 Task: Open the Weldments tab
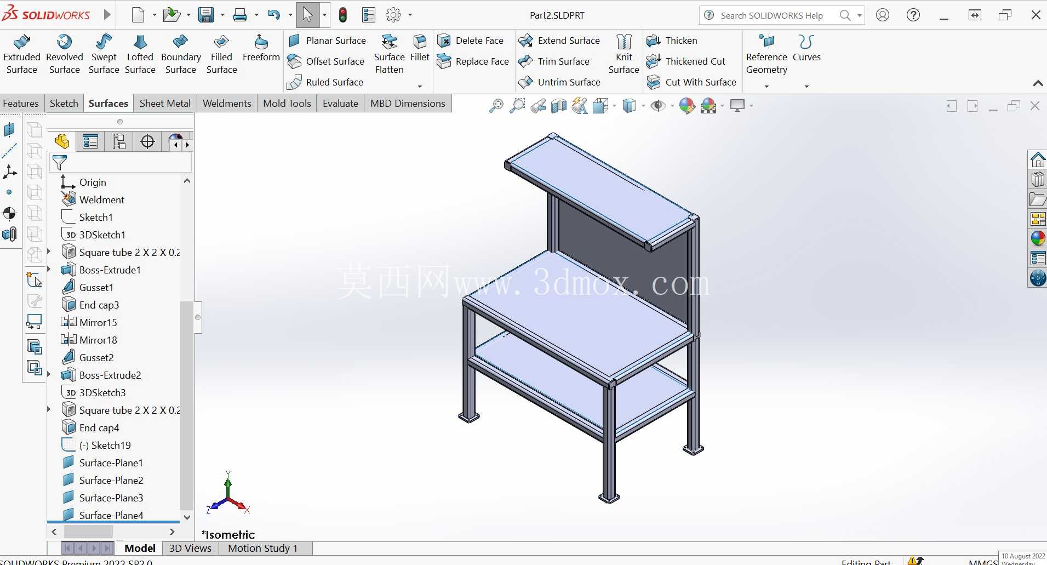coord(227,104)
